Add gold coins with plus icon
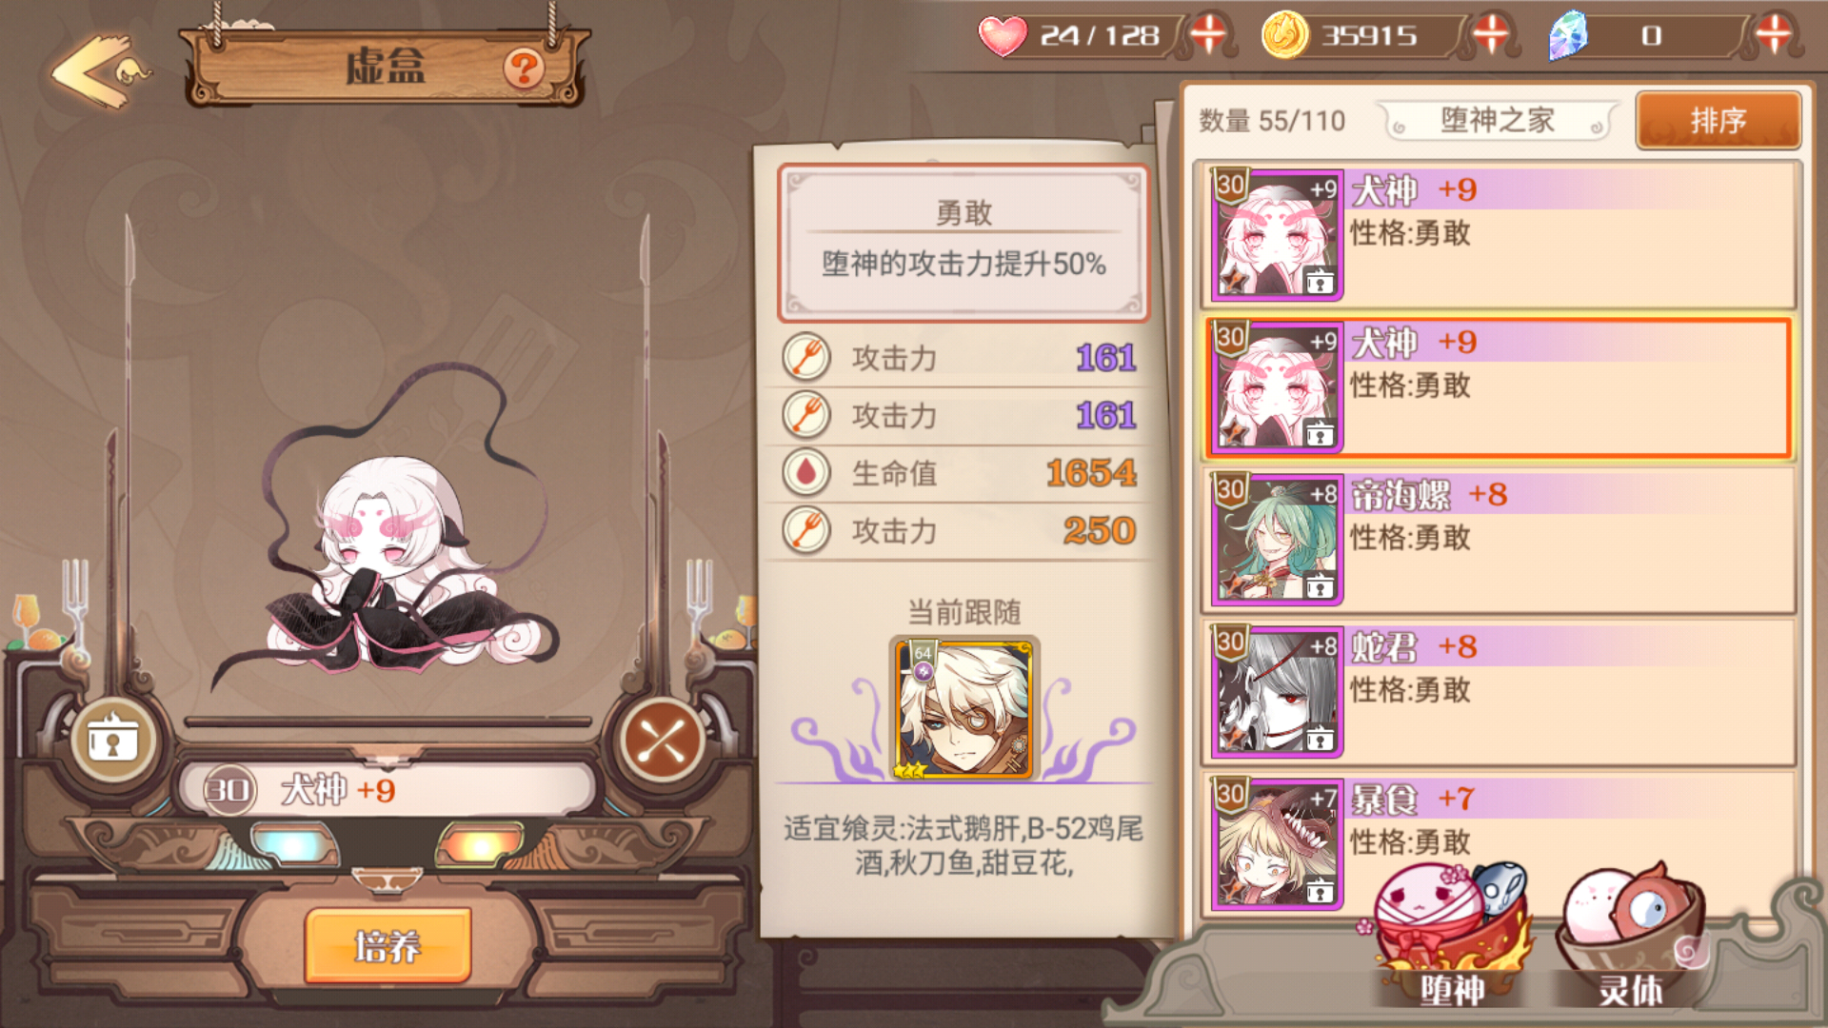 tap(1491, 35)
